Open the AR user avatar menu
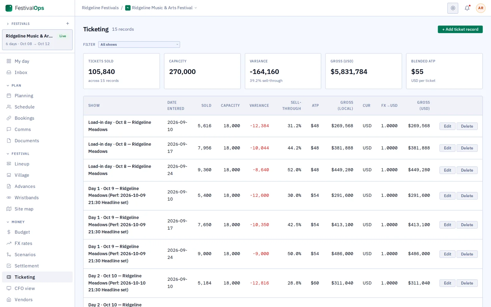The image size is (491, 307). coord(481,8)
